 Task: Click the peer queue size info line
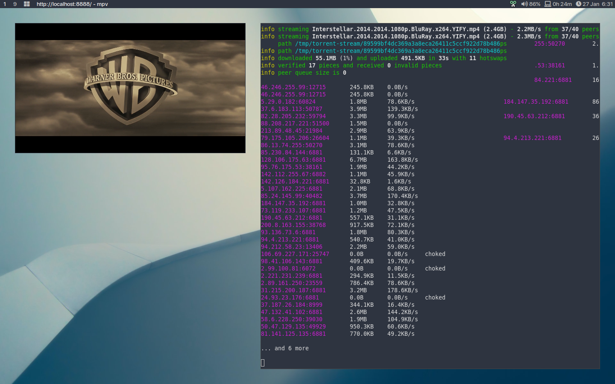(304, 73)
